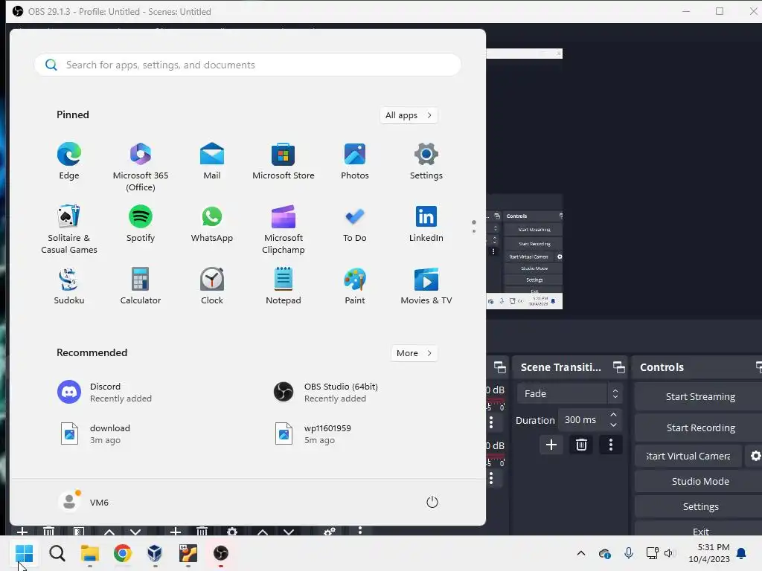The image size is (762, 571).
Task: Decrease transition Duration with down arrow
Action: coord(613,425)
